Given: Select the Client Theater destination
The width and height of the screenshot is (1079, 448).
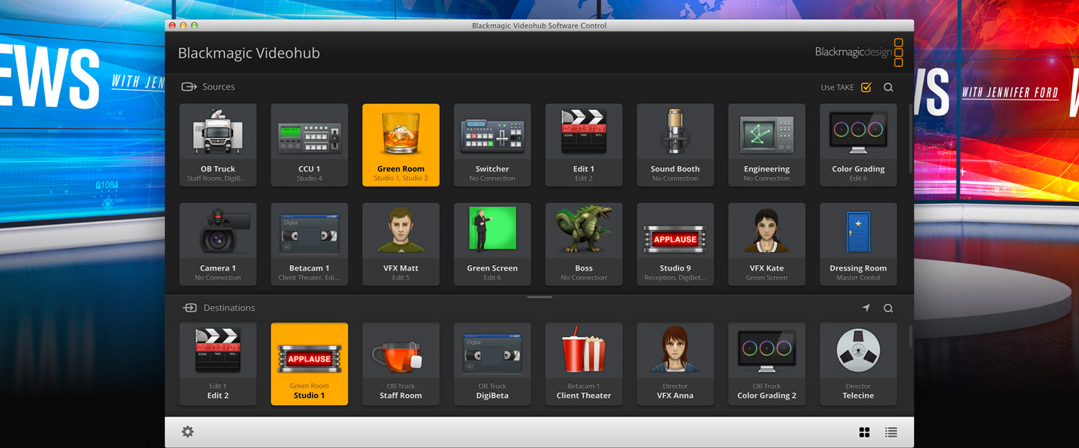Looking at the screenshot, I should tap(584, 363).
